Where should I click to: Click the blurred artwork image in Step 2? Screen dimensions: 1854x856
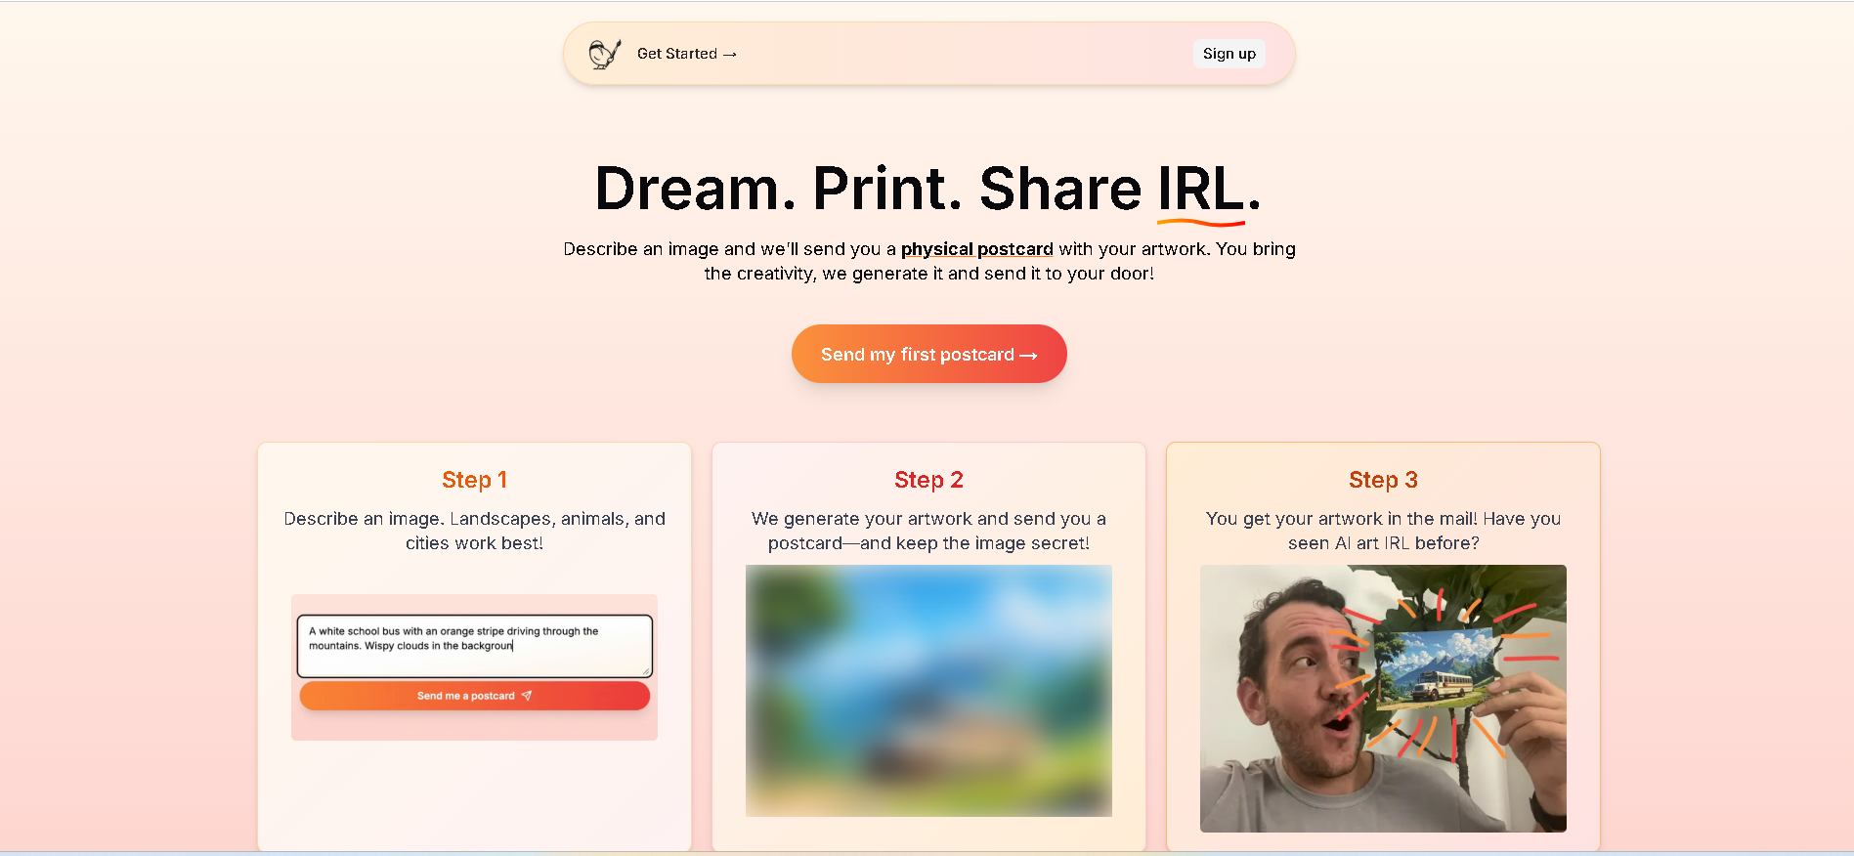(928, 691)
